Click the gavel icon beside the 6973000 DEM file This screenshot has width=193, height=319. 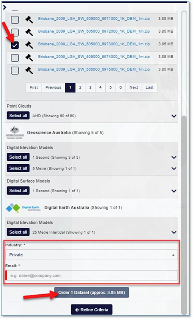[x=29, y=45]
